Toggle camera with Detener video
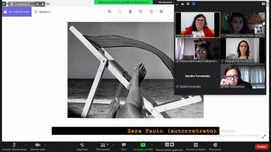 pos(38,145)
